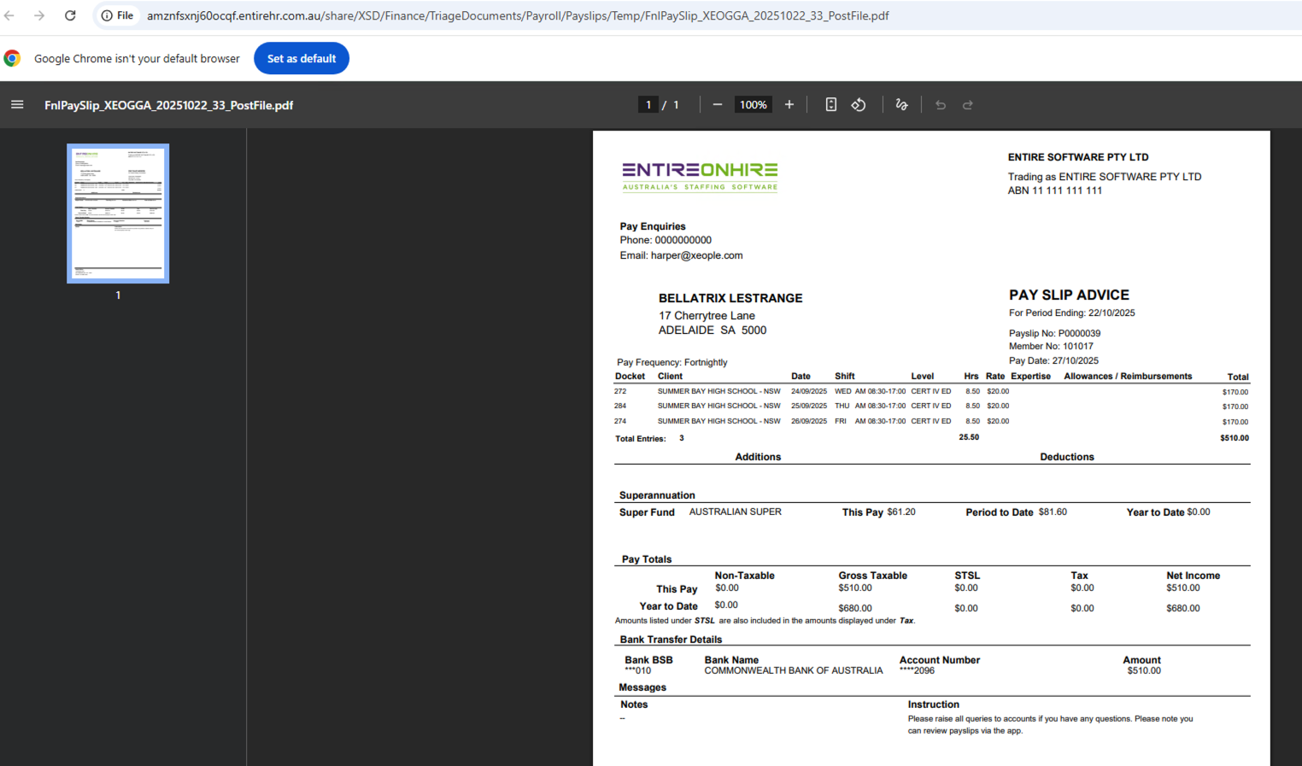Reload the payslip PDF page
The image size is (1302, 766).
[x=70, y=15]
